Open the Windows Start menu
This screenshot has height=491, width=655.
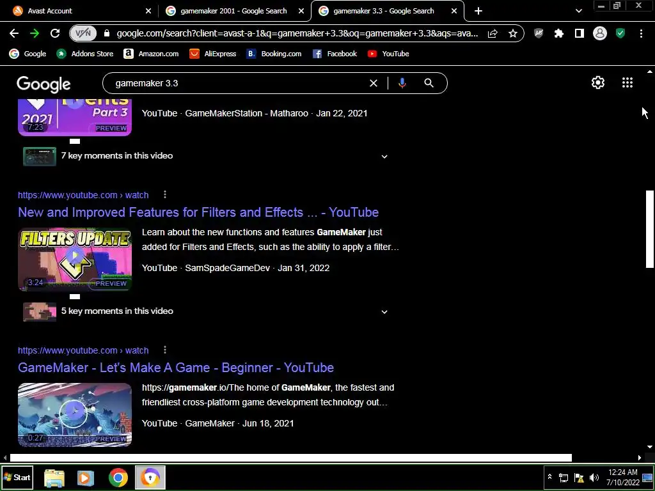[x=17, y=477]
